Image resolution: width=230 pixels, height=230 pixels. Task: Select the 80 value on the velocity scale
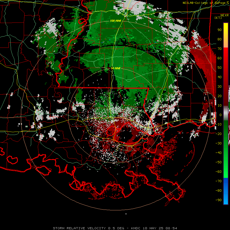point(220,39)
